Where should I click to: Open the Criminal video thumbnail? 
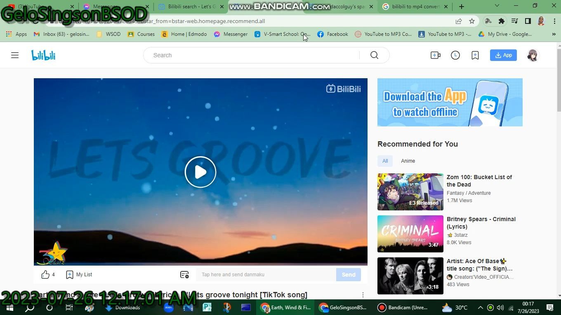click(410, 234)
